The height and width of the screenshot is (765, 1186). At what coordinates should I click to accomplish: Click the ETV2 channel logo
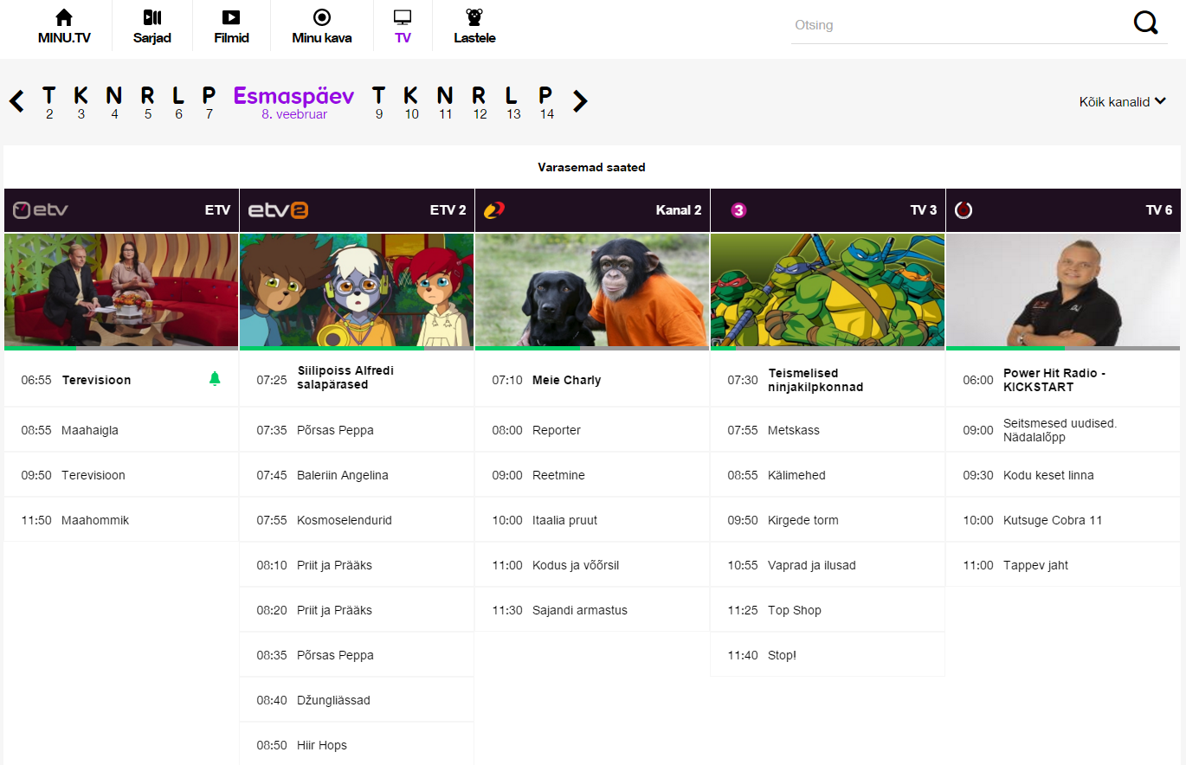click(x=278, y=210)
